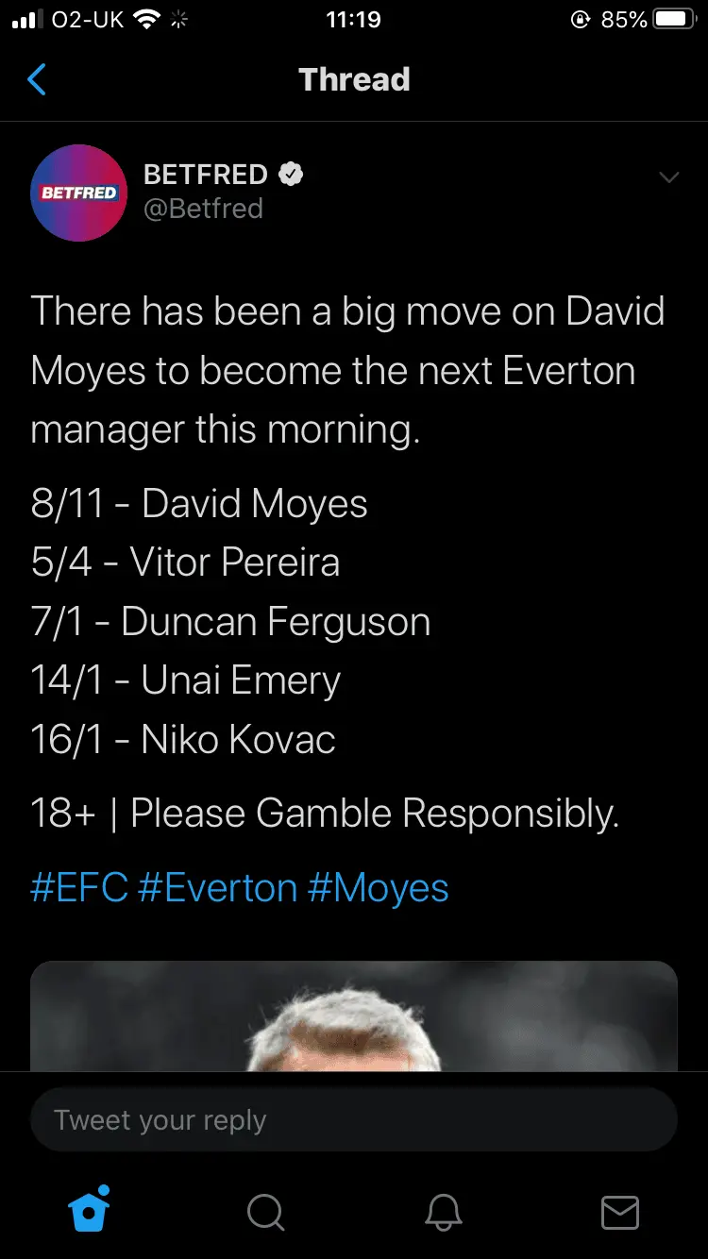The image size is (708, 1259).
Task: Open the Home tab icon
Action: (90, 1210)
